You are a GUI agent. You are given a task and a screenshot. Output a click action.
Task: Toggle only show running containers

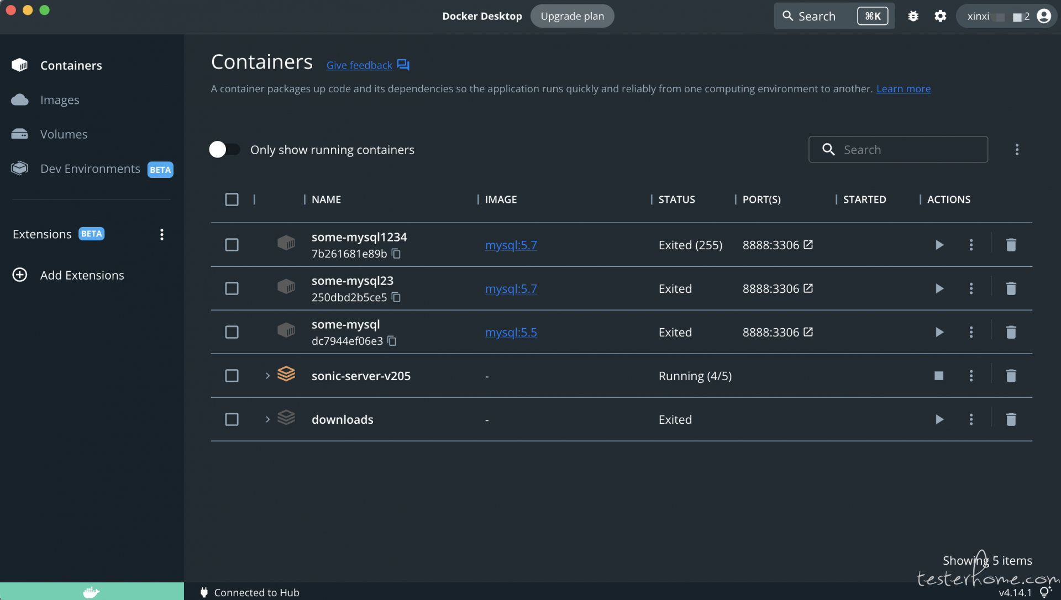[224, 150]
